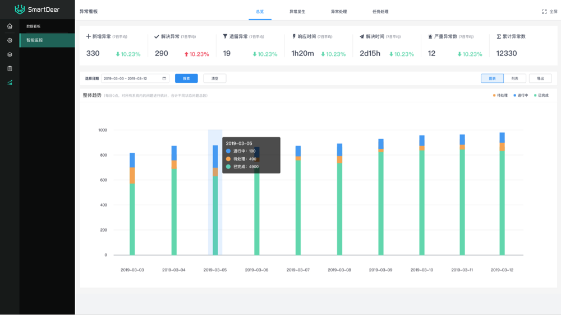Click the stacked layers sidebar icon
Screen dimensions: 561x315
click(10, 54)
